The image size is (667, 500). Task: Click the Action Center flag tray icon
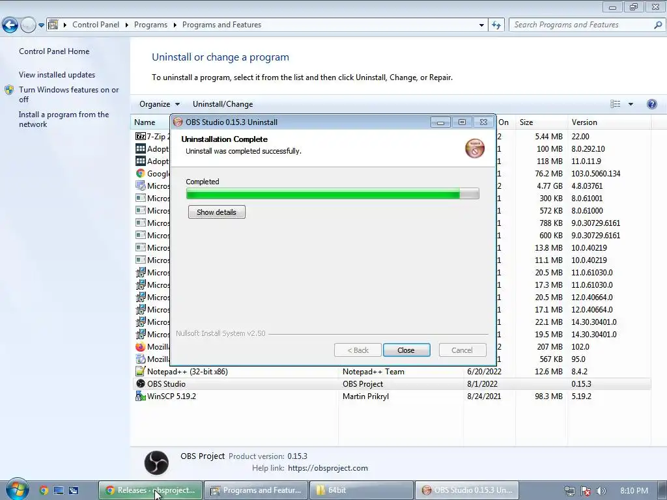point(586,491)
